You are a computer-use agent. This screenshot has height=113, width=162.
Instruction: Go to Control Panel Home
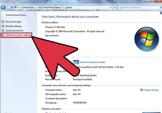point(16,15)
